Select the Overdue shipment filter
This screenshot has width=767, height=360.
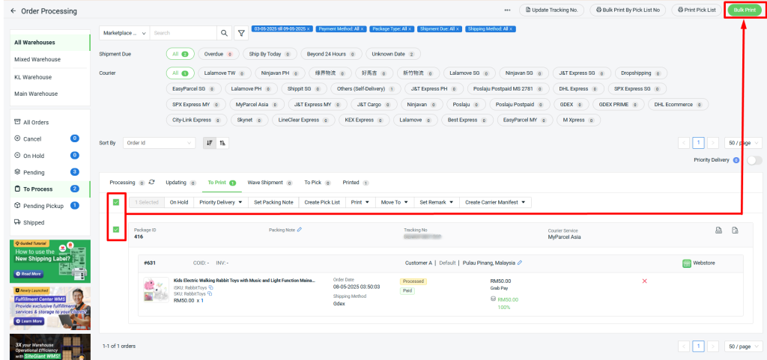218,54
